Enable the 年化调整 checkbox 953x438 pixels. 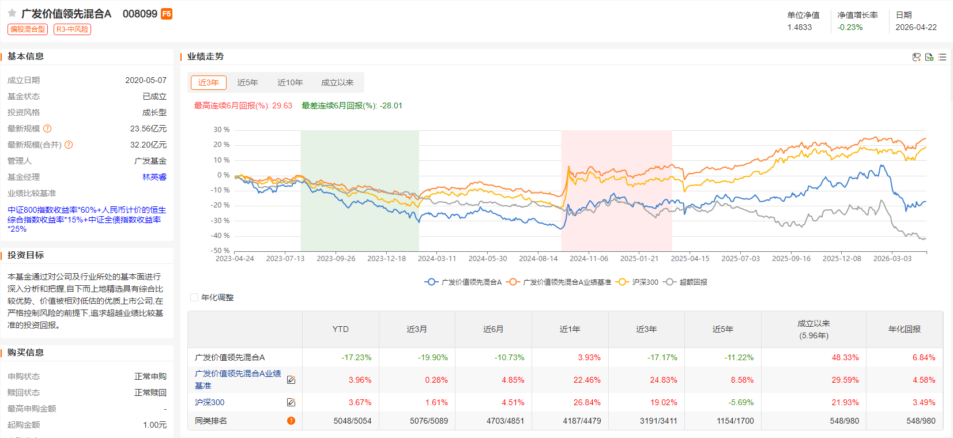[194, 297]
